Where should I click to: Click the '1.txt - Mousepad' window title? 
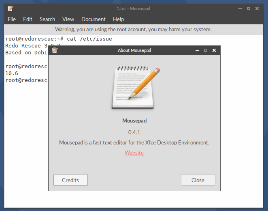(133, 9)
